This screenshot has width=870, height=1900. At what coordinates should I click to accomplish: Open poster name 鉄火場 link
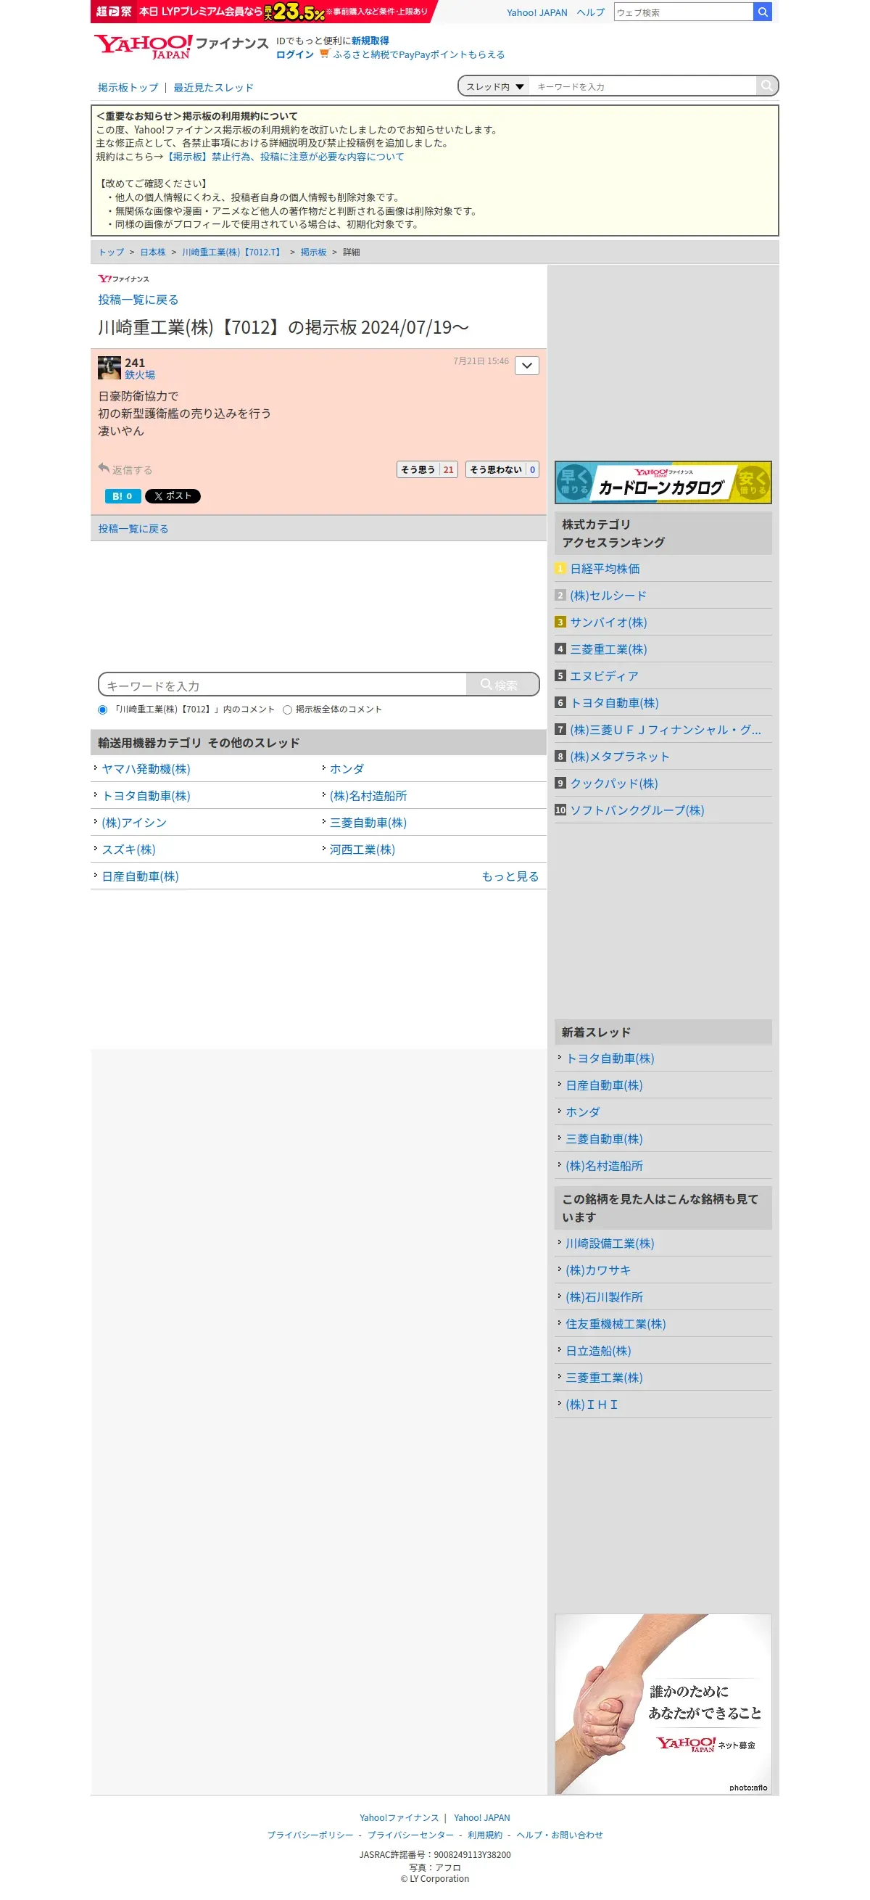point(139,374)
